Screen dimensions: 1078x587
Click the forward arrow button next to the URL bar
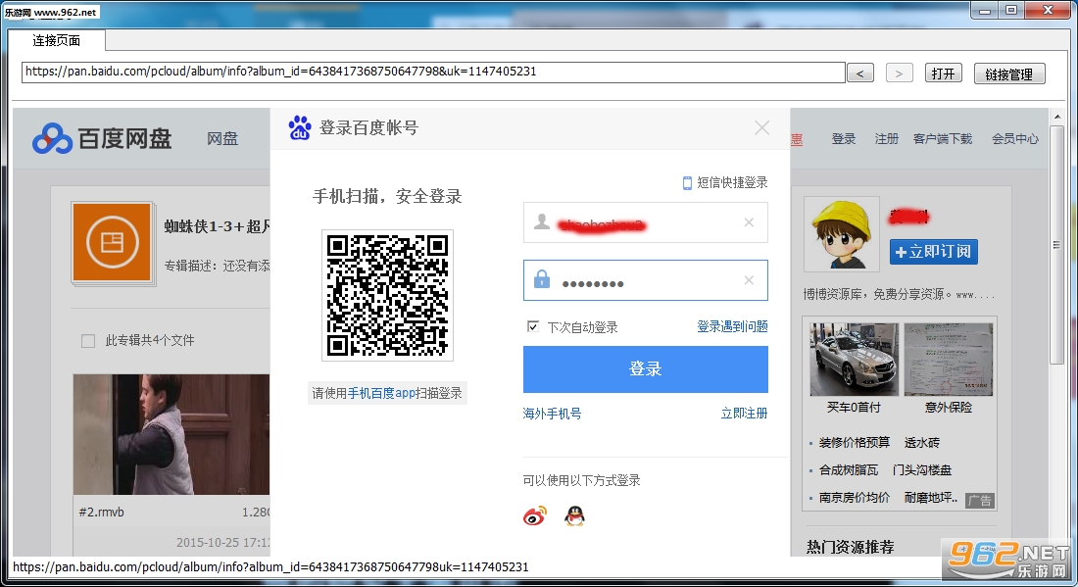(x=899, y=73)
